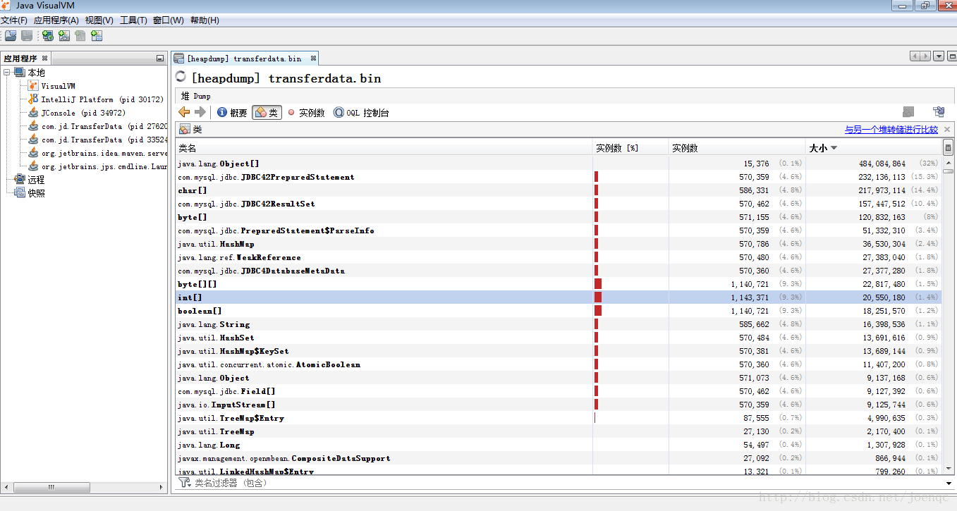The height and width of the screenshot is (511, 957).
Task: Click the 与另一个堆转储进行比较 link
Action: coord(891,130)
